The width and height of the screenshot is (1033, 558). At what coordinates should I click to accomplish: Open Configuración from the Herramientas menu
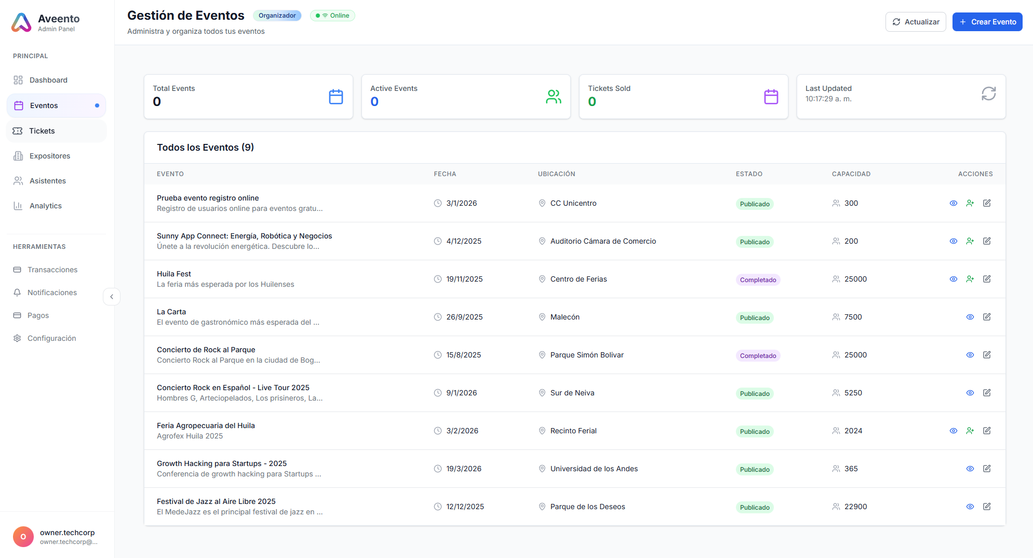pyautogui.click(x=51, y=338)
